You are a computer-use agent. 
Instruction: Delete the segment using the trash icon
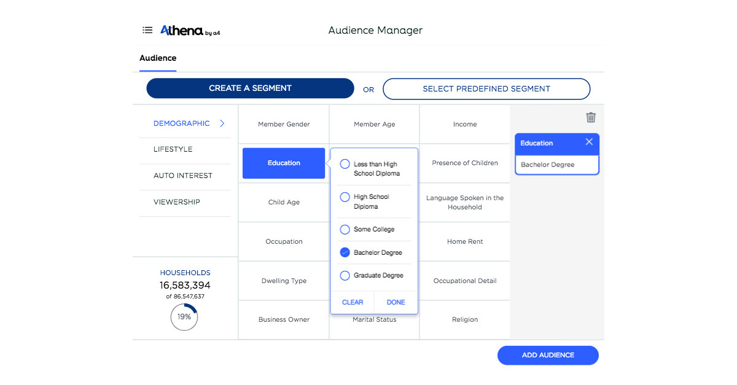(x=590, y=117)
